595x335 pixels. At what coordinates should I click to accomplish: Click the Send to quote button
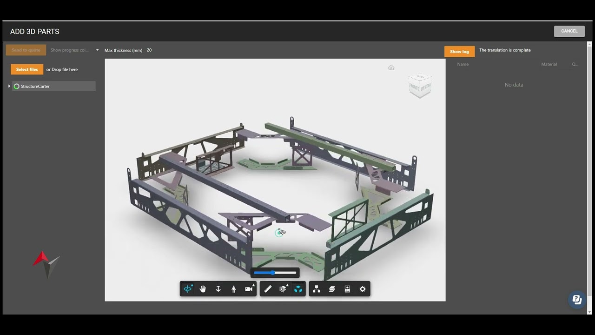(26, 50)
